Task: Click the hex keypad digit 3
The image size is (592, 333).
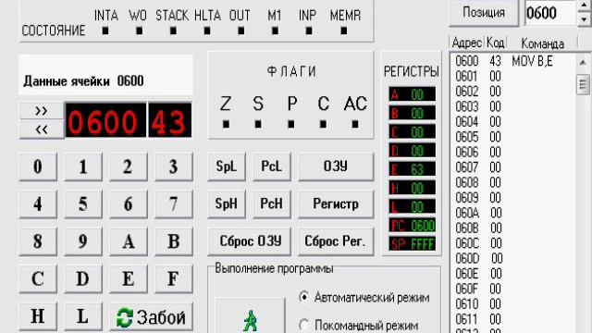Action: (x=173, y=166)
